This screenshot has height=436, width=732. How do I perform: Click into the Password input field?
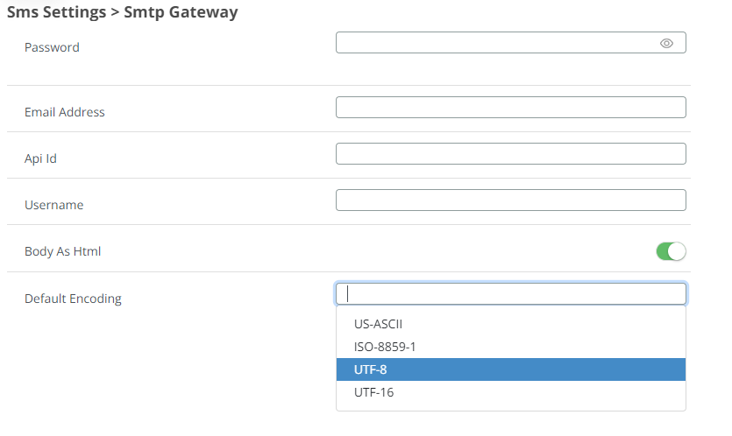[495, 43]
